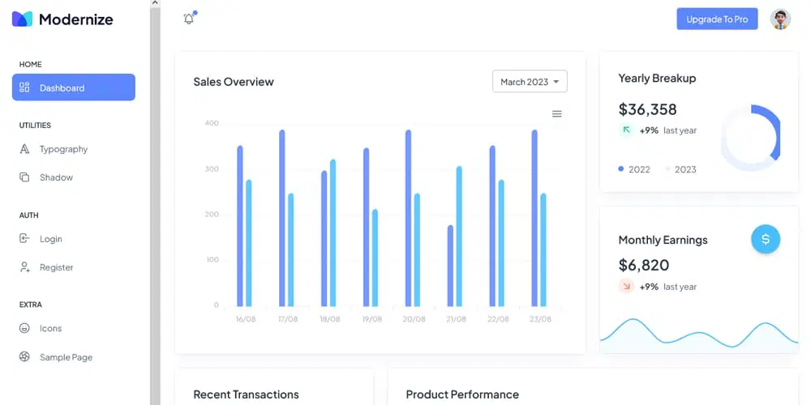Open the chart hamburger menu icon
811x405 pixels.
(556, 113)
